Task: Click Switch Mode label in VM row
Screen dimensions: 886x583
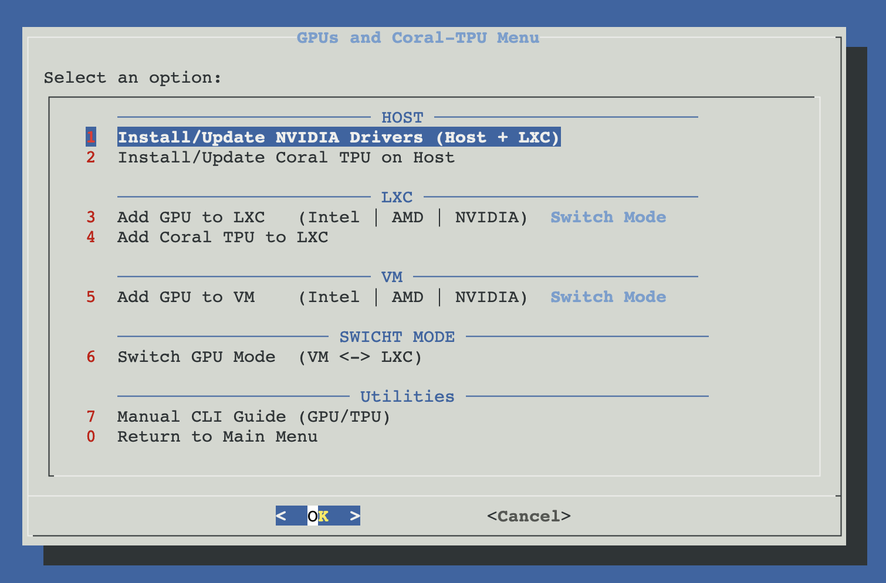Action: (608, 297)
